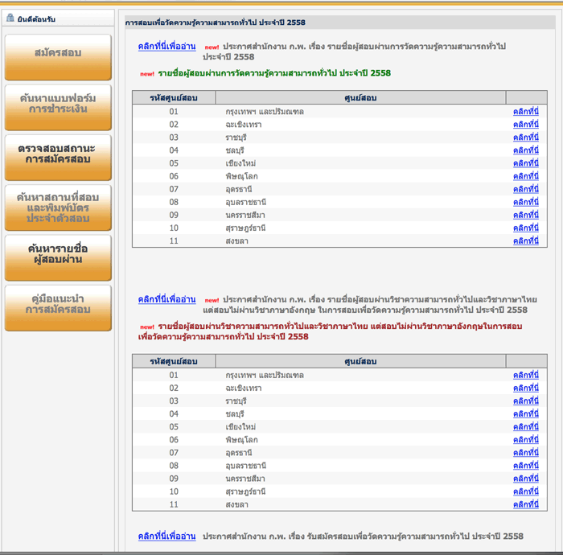The height and width of the screenshot is (555, 563).
Task: Open ค้นหาสถานที่สอบและพิมพ์บัตรประจำตัวสอบ button
Action: 57,207
